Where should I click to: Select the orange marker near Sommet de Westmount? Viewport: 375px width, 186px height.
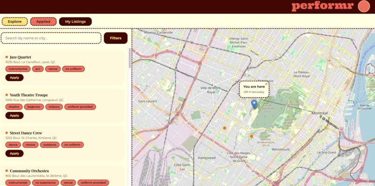click(251, 136)
